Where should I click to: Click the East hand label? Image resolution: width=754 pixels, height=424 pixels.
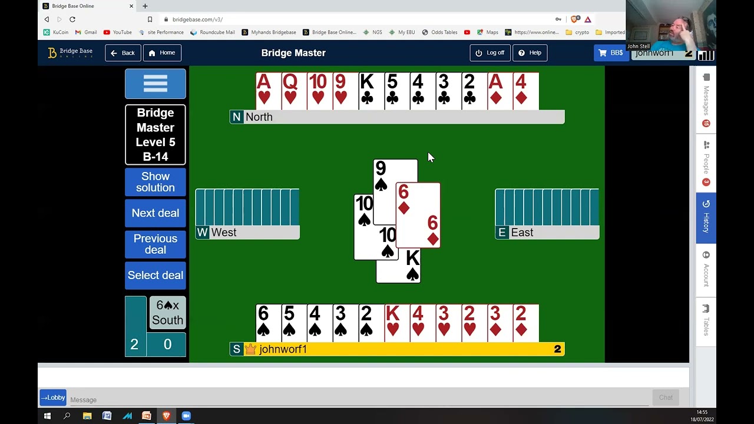(547, 233)
